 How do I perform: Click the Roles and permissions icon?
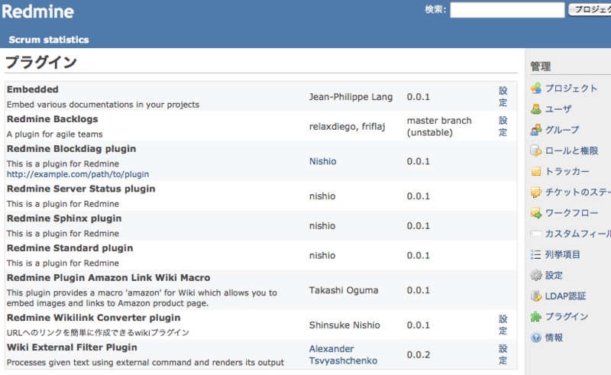point(536,150)
